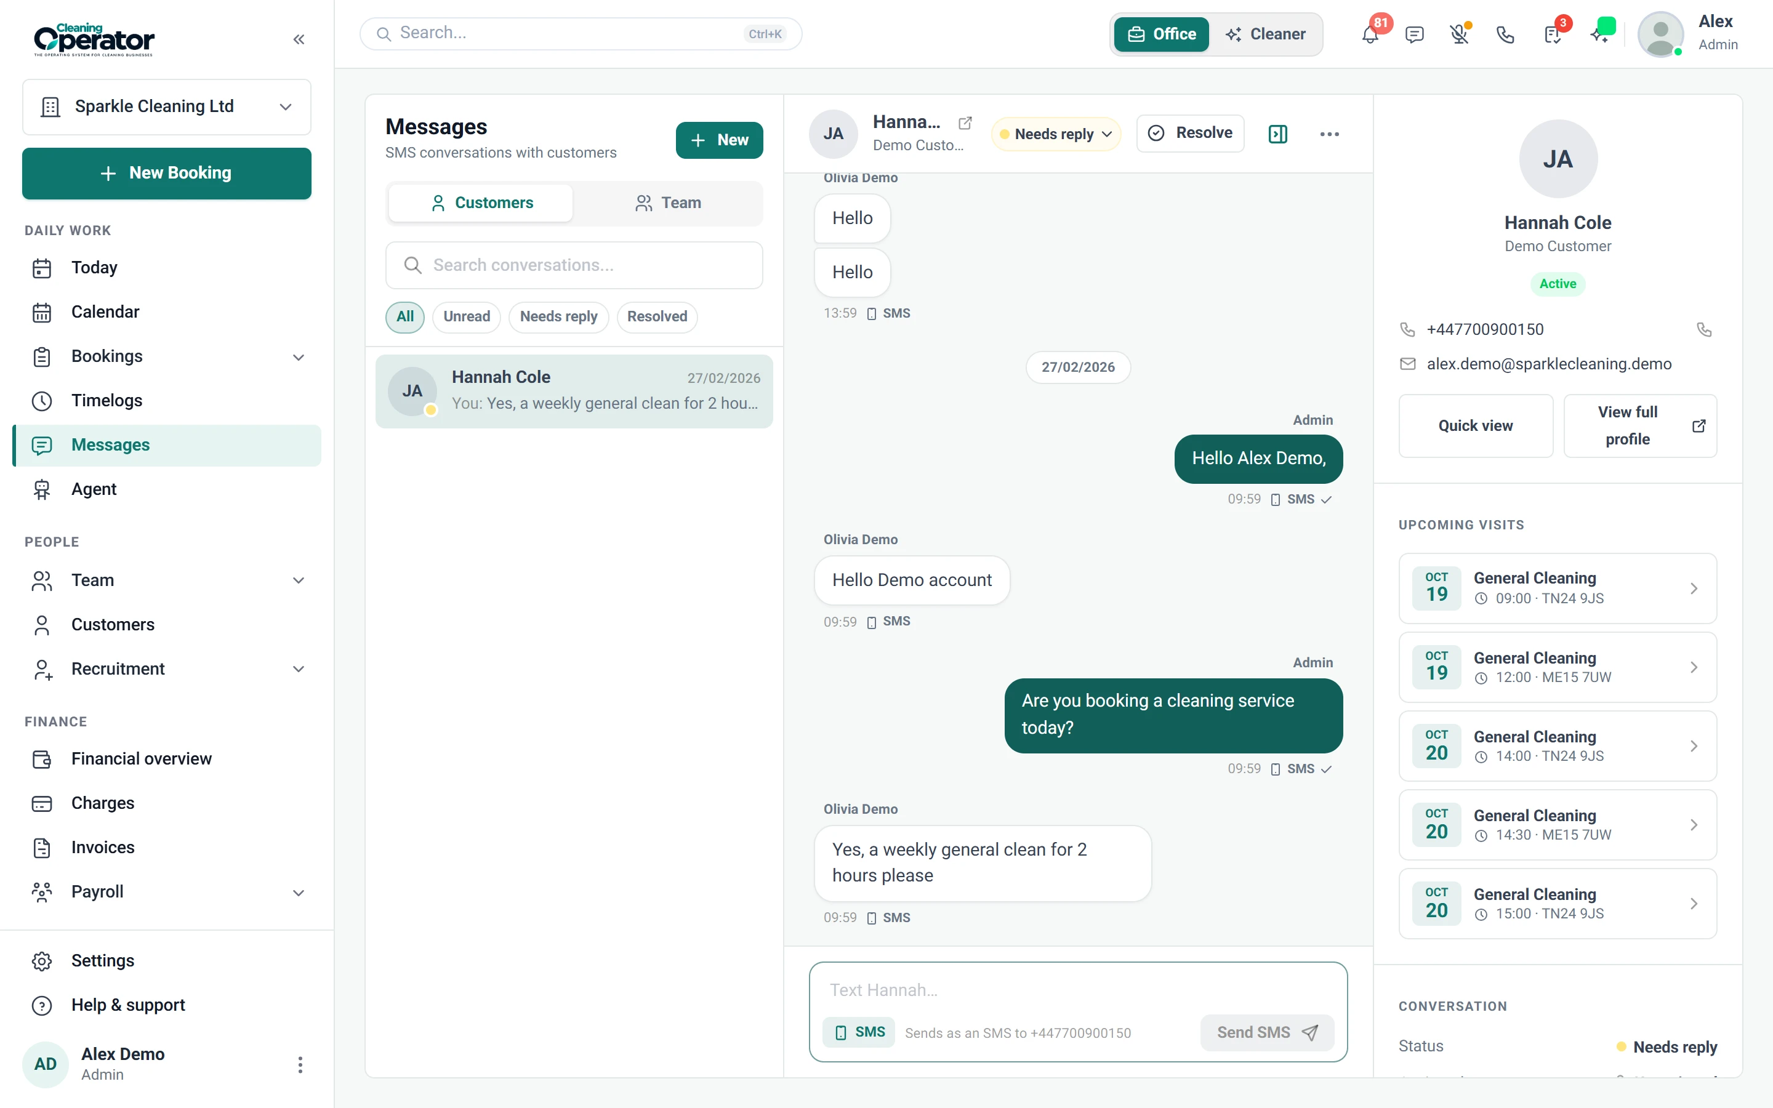
Task: Switch to Cleaner mode
Action: tap(1265, 34)
